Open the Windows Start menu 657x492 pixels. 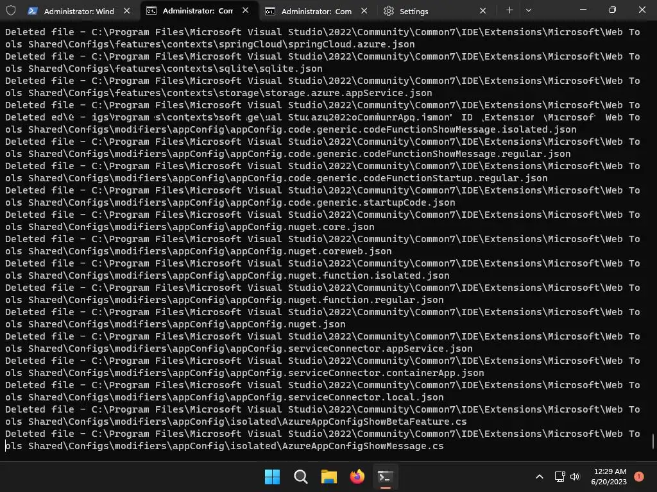click(272, 477)
